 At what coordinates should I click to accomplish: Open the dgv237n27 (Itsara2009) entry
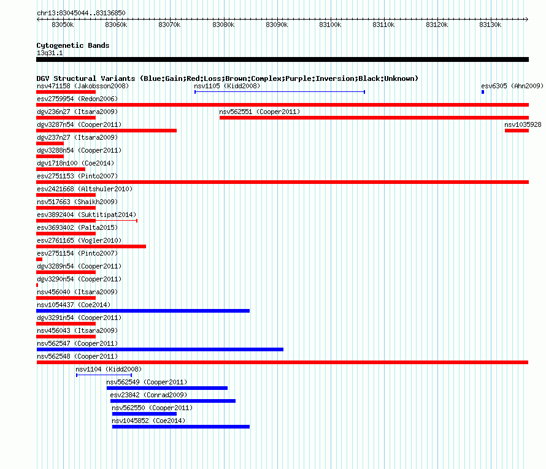click(x=77, y=137)
